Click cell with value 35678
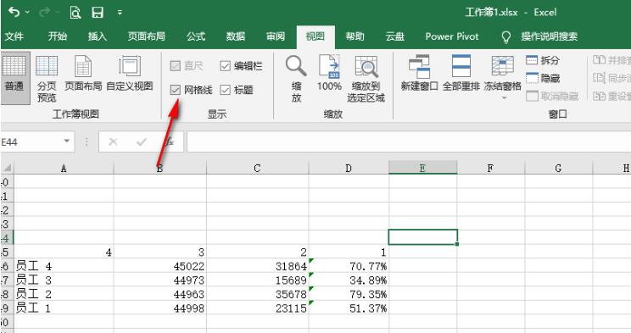The width and height of the screenshot is (631, 333). click(258, 294)
